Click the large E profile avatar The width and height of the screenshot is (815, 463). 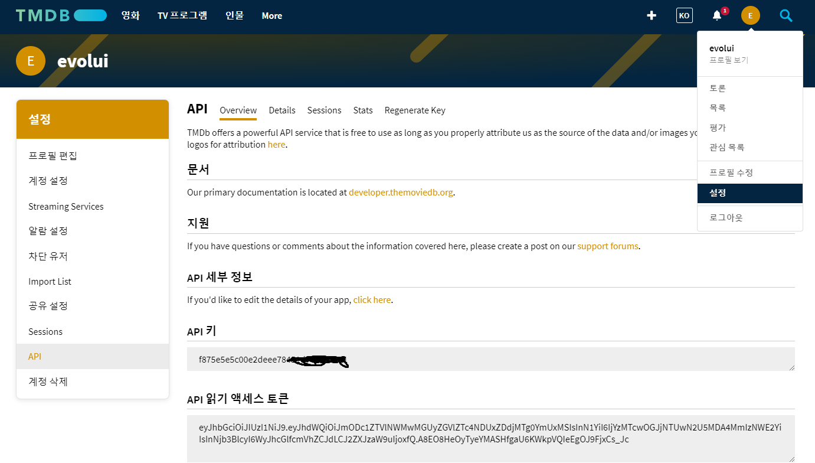(31, 61)
